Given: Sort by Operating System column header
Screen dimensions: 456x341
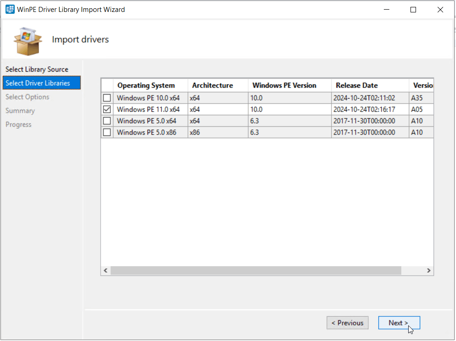Looking at the screenshot, I should 146,85.
